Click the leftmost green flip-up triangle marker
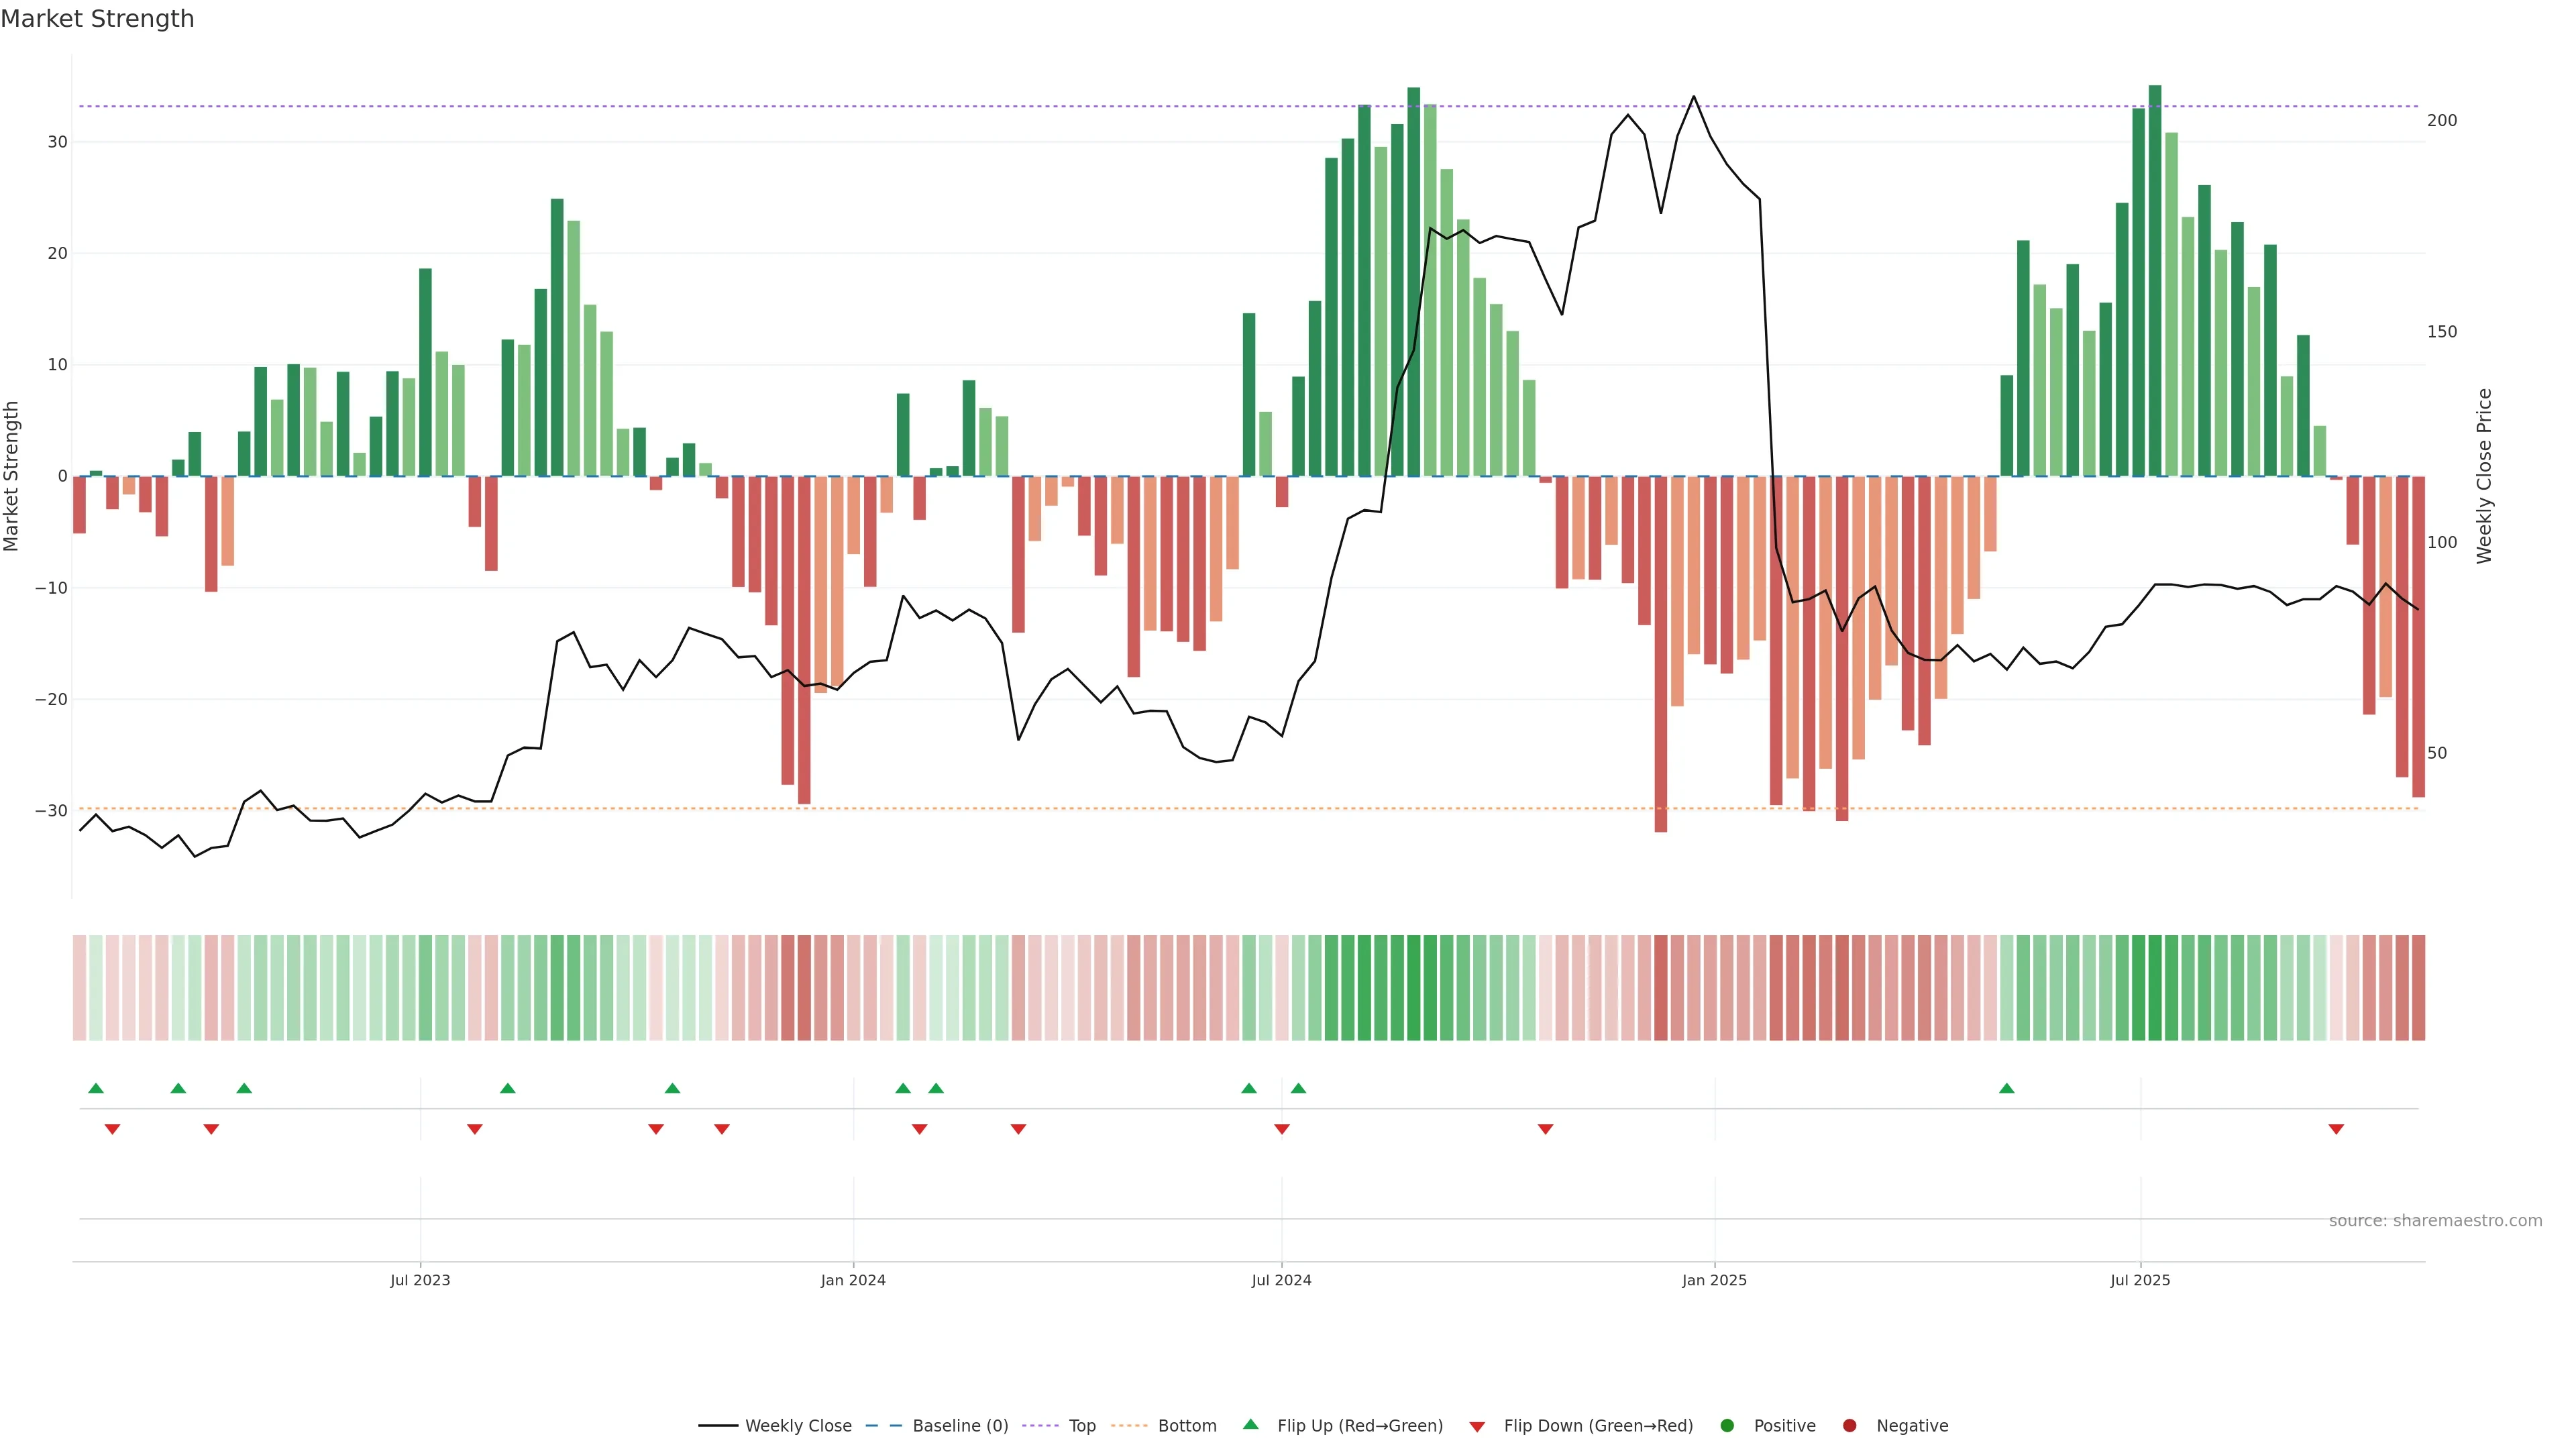Image resolution: width=2576 pixels, height=1449 pixels. coord(96,1088)
